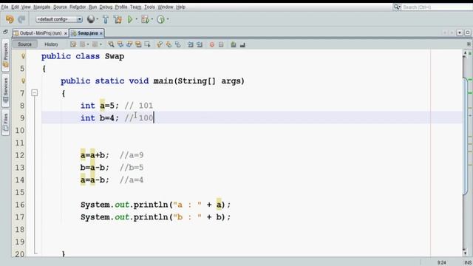Click the Build Project hammer icon
This screenshot has height=266, width=473.
click(x=106, y=19)
